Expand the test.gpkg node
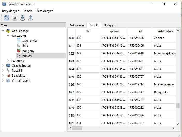Image resolution: width=182 pixels, height=137 pixels. pyautogui.click(x=8, y=60)
